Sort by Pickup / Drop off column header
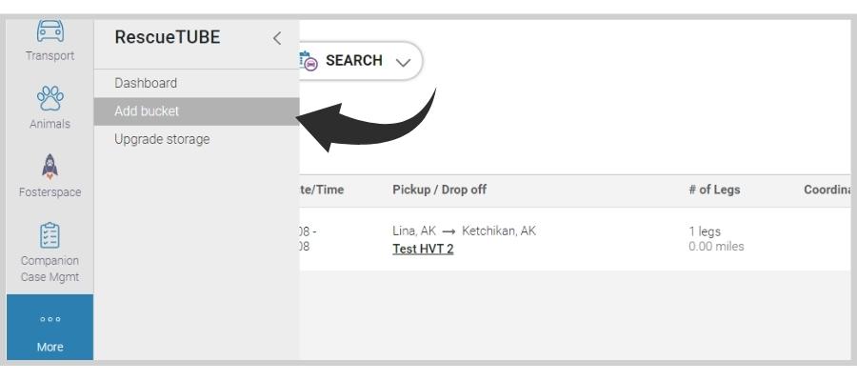 tap(439, 190)
